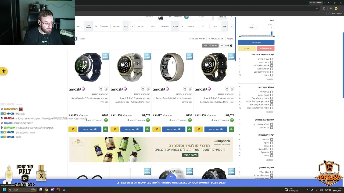Image resolution: width=344 pixels, height=193 pixels.
Task: Add Amazfit Active 3 Premium to cart
Action: (73, 129)
